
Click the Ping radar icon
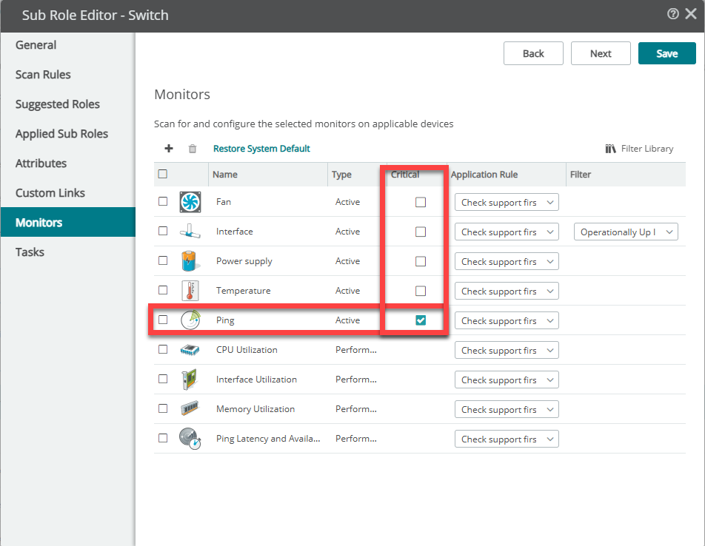[190, 320]
